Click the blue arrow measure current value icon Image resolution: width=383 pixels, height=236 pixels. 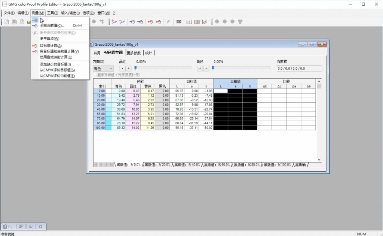point(132,22)
